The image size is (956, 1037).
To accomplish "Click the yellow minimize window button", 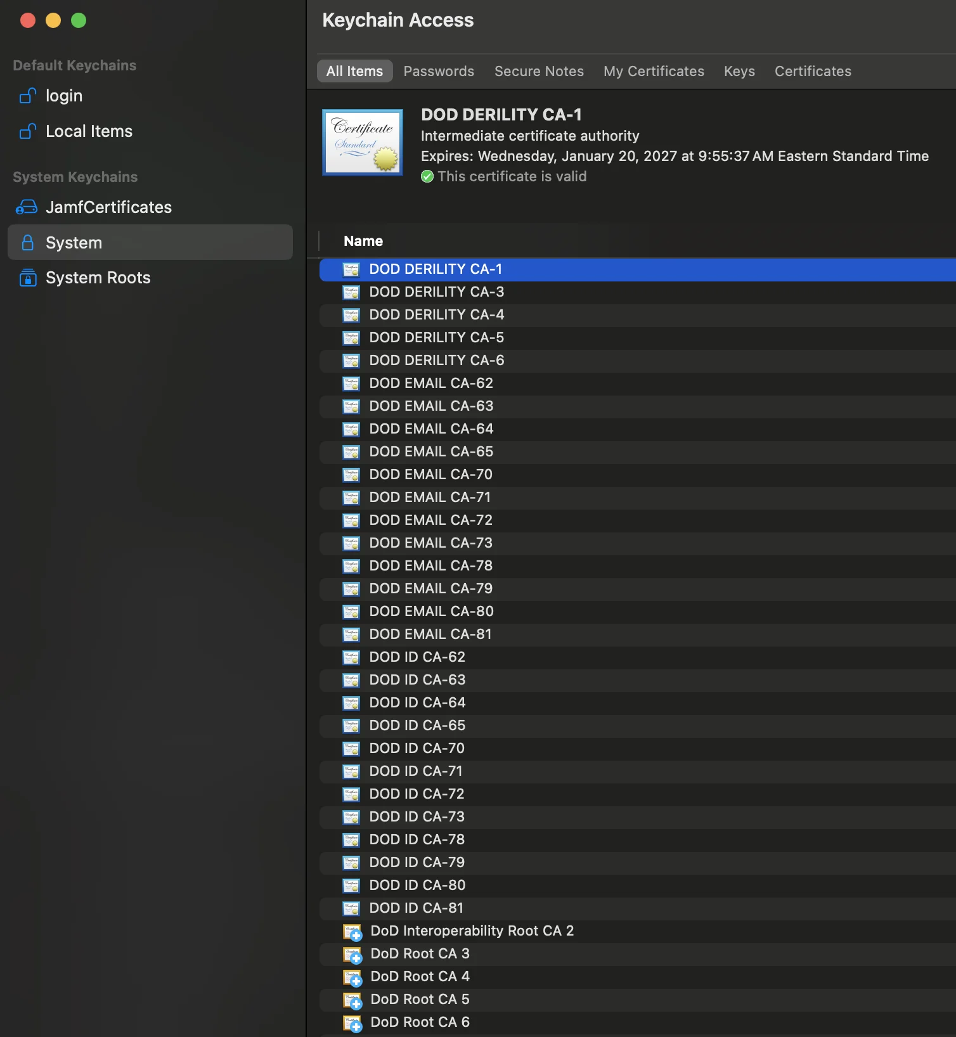I will click(53, 20).
